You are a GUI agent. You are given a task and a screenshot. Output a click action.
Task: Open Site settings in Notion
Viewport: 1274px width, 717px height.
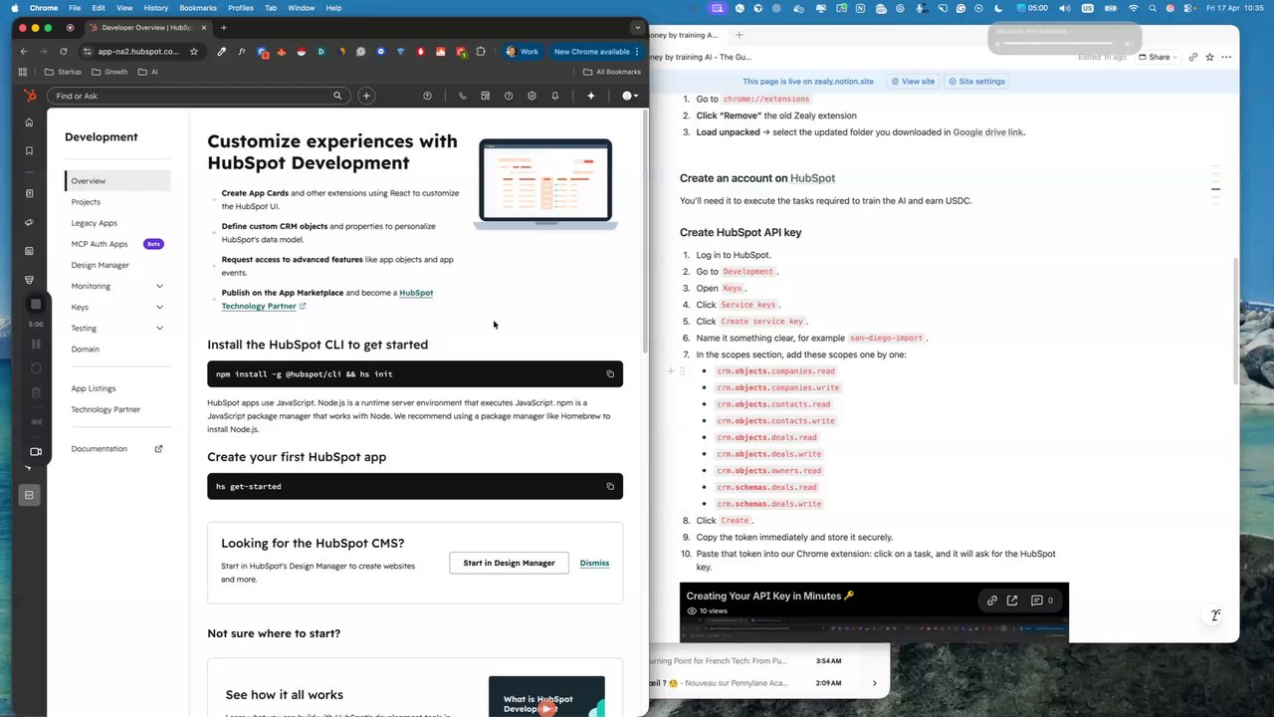(976, 82)
